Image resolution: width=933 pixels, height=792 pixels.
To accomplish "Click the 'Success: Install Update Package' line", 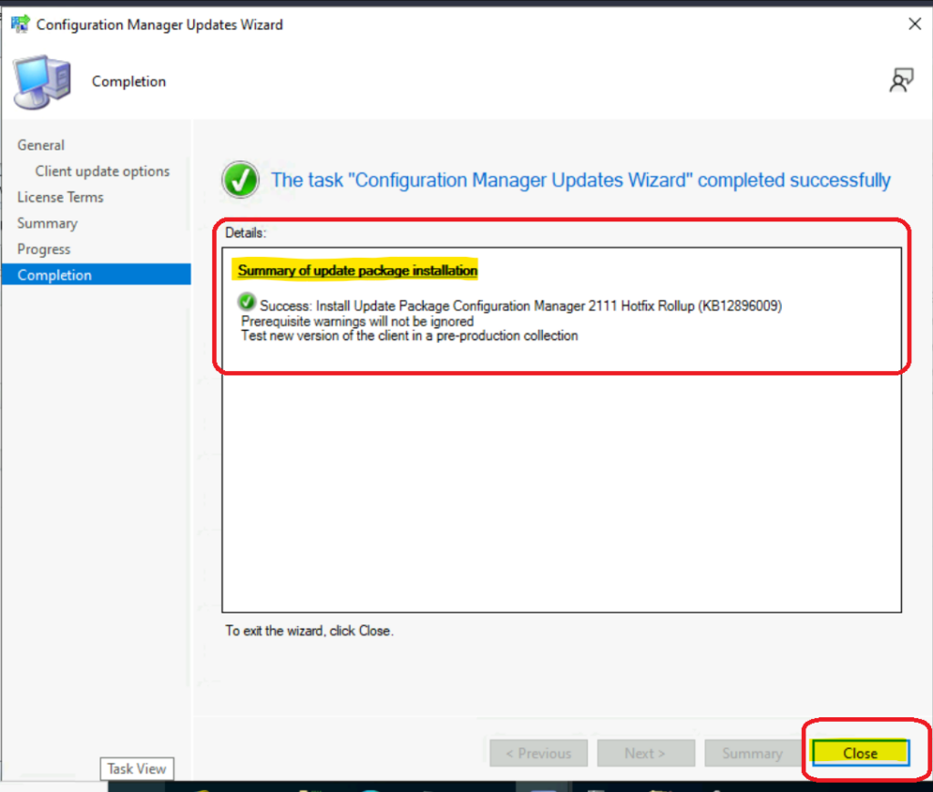I will click(520, 306).
